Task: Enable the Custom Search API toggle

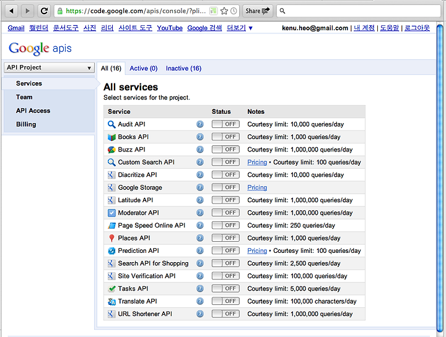Action: tap(225, 162)
